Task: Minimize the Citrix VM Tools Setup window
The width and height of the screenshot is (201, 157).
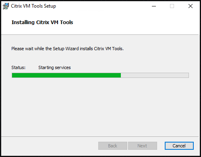Action: [x=154, y=6]
